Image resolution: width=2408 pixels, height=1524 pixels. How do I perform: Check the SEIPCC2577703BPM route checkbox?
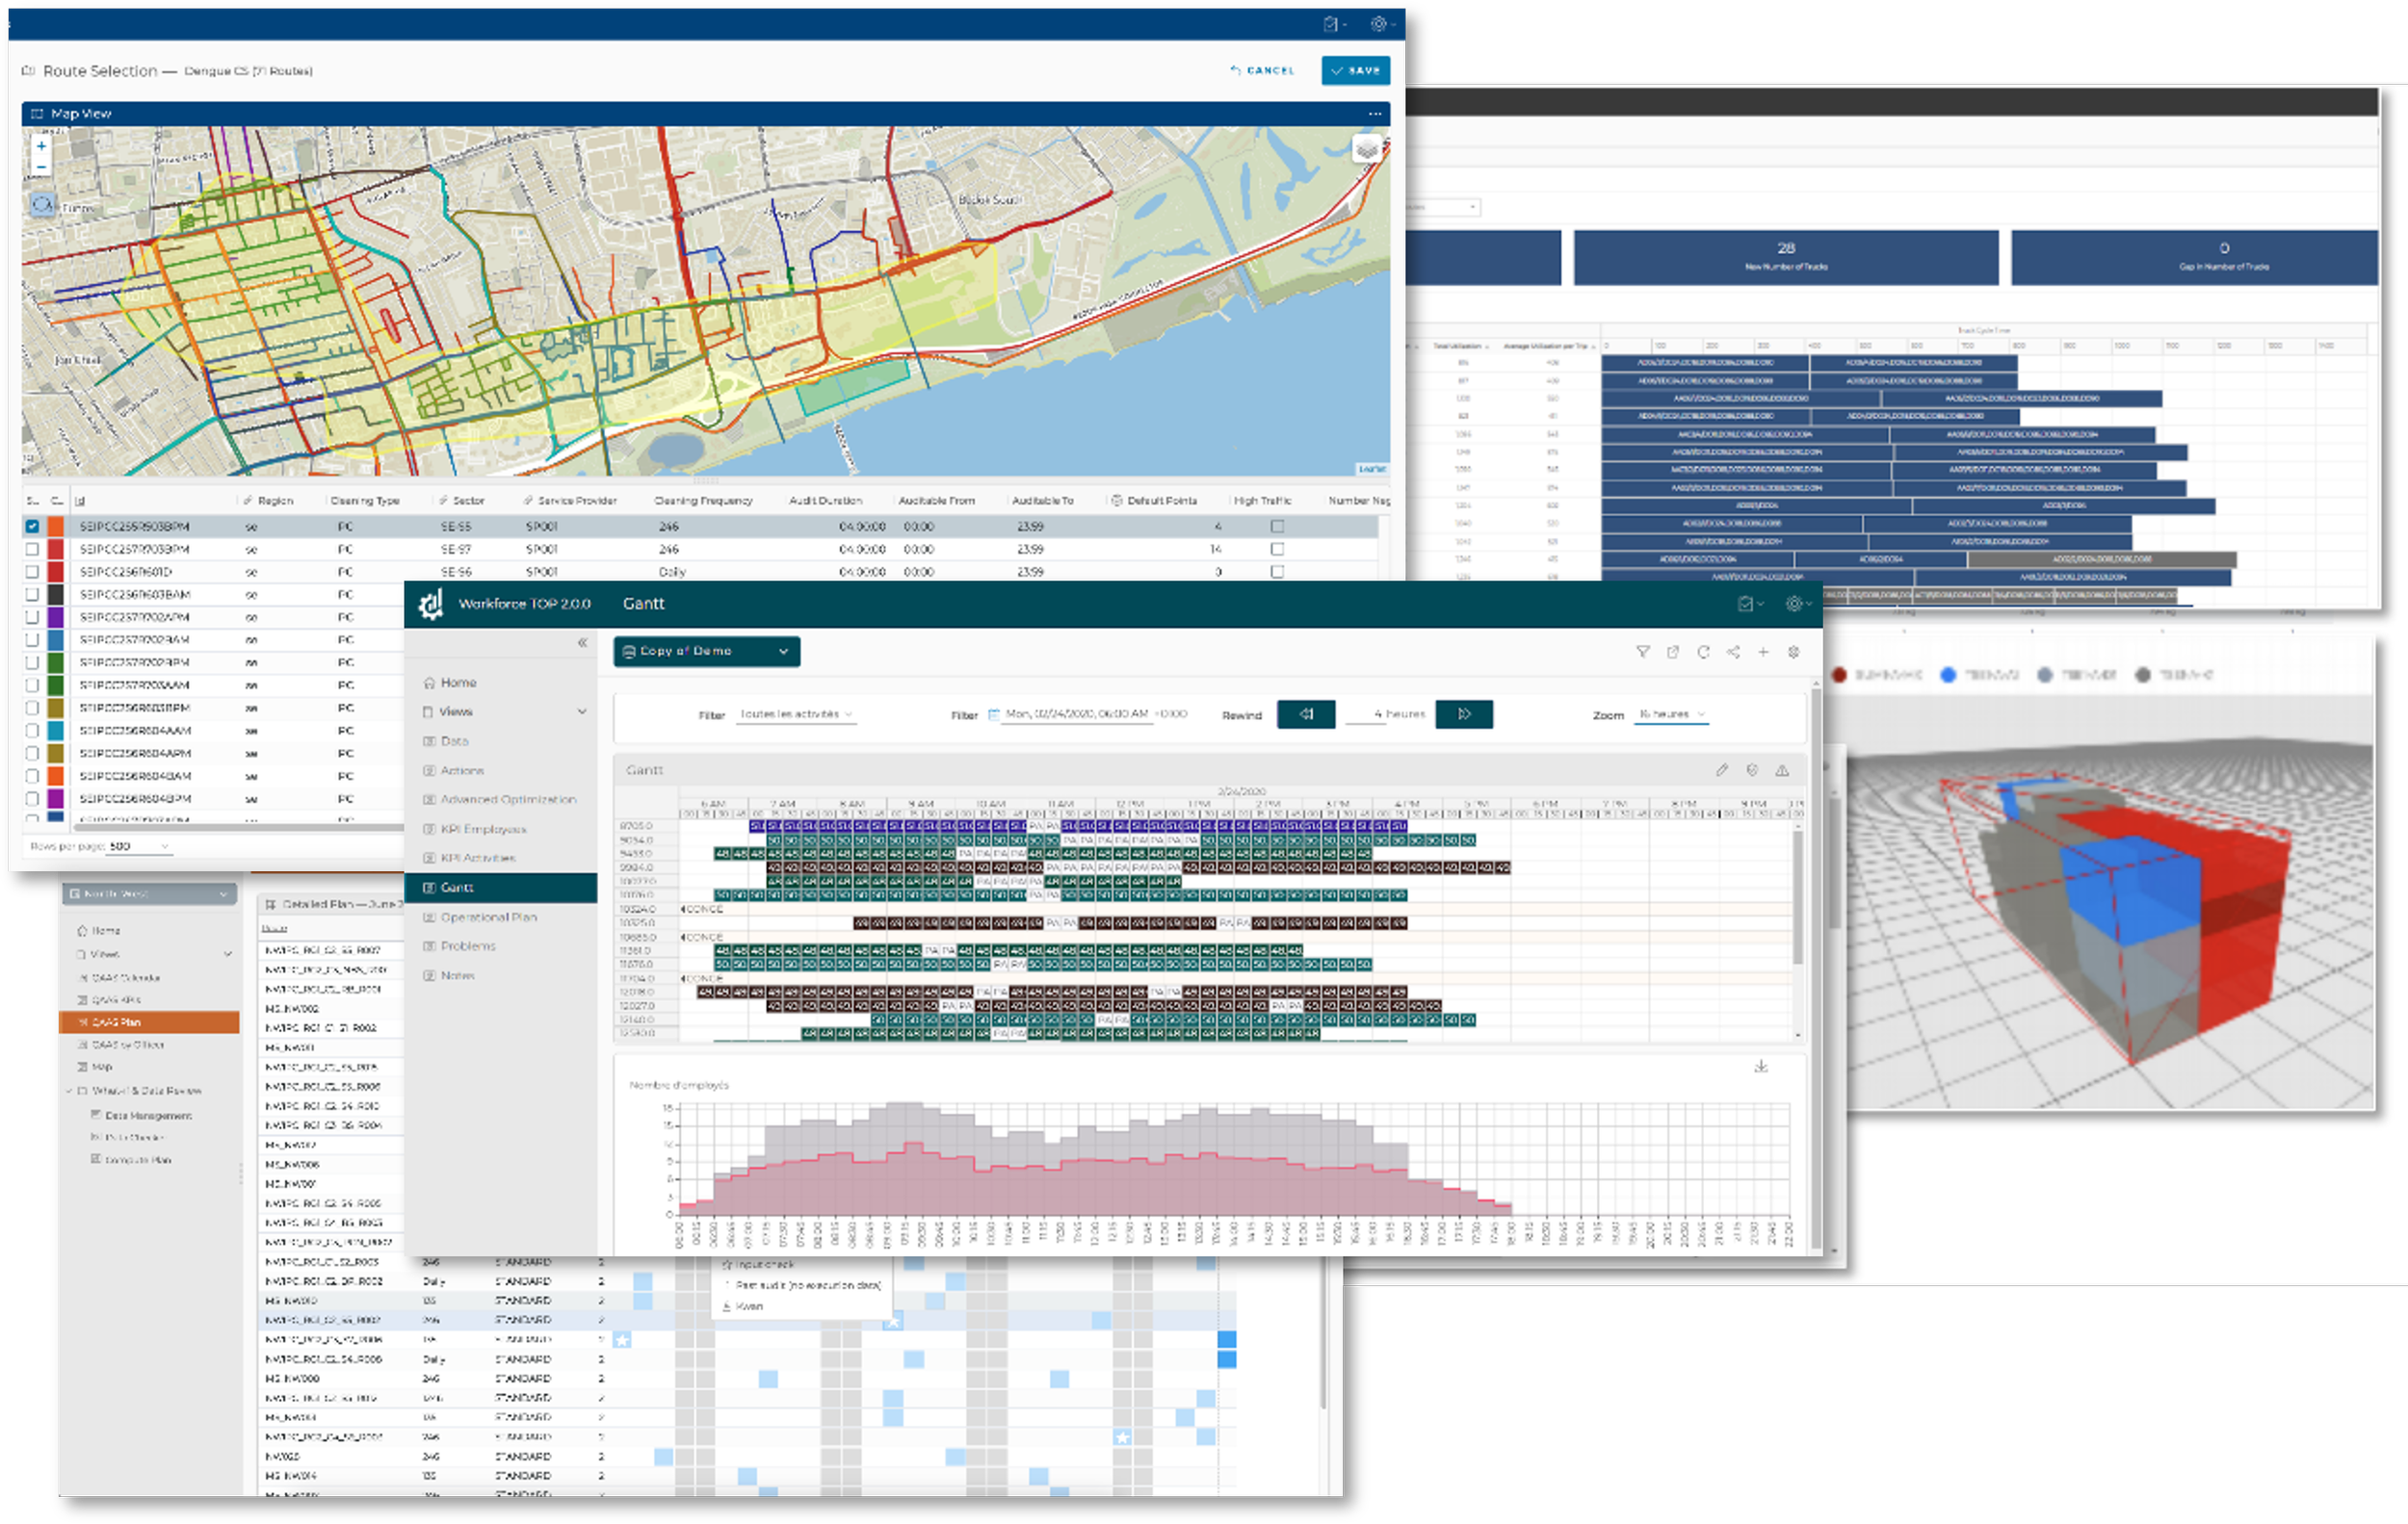[33, 549]
